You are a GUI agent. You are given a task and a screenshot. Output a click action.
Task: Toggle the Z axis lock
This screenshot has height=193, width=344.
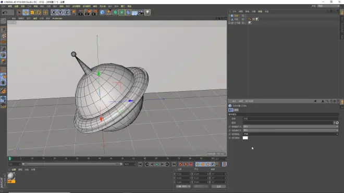click(x=67, y=12)
